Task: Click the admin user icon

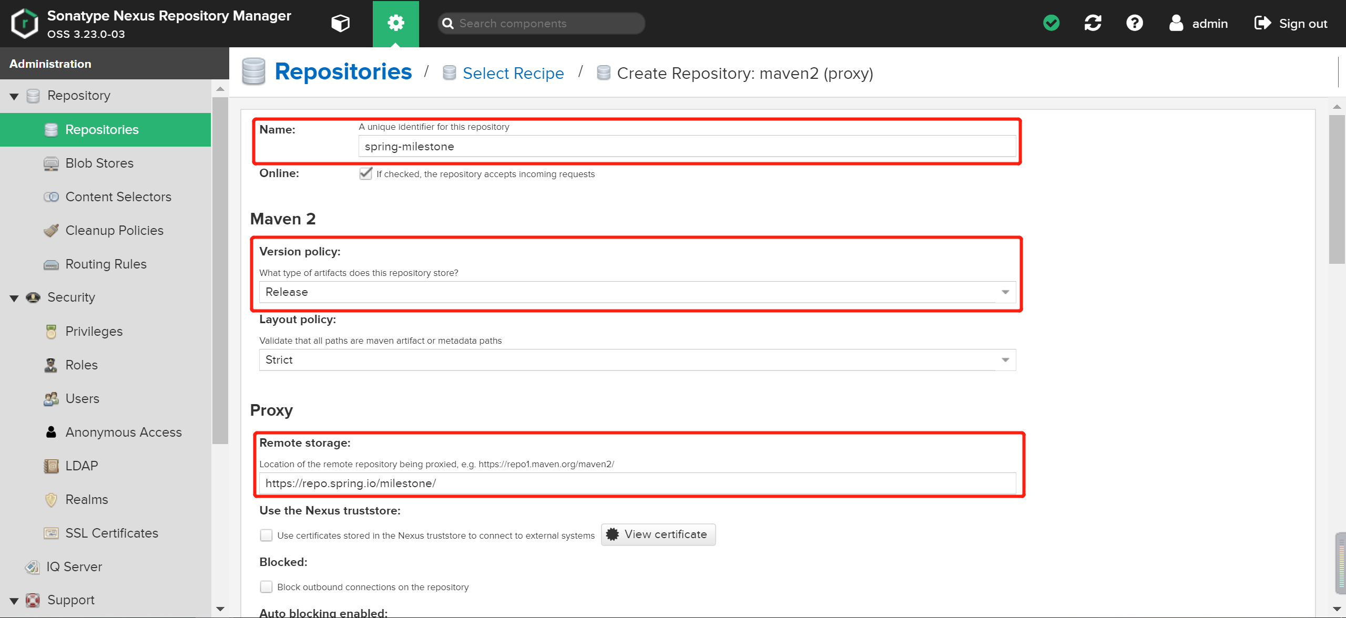Action: pyautogui.click(x=1176, y=23)
